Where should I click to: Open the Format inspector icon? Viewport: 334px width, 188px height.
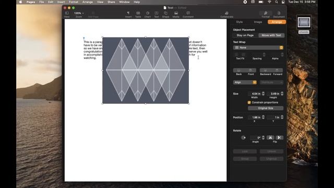click(x=266, y=13)
